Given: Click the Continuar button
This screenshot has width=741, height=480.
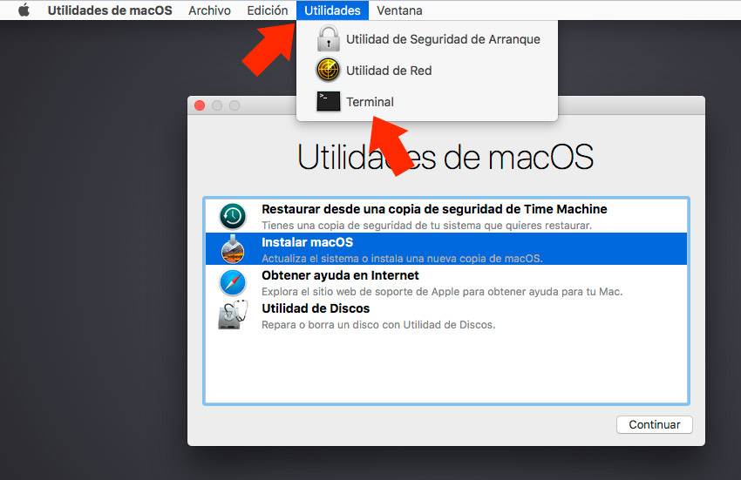Looking at the screenshot, I should (655, 424).
